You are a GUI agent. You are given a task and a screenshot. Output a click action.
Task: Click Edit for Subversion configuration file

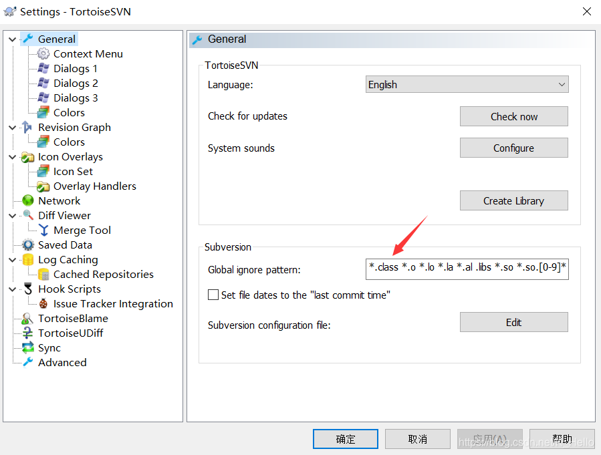[513, 322]
